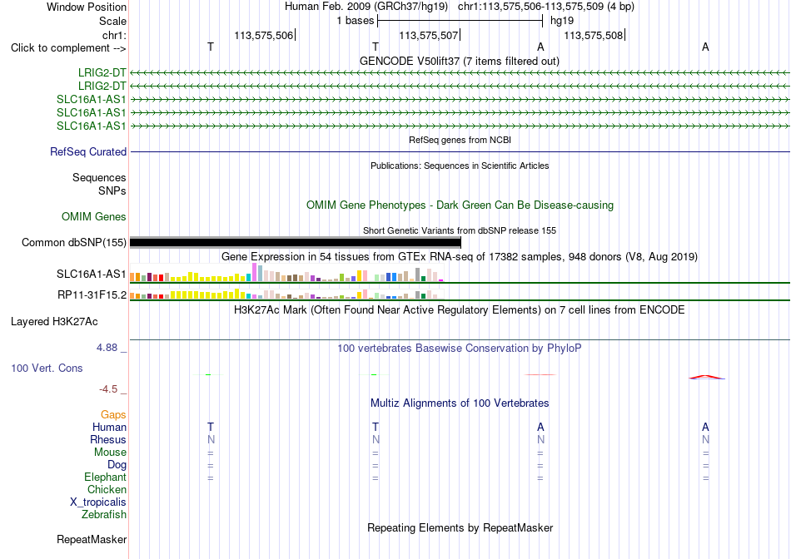
Task: Click the SNPs track label
Action: tap(112, 191)
